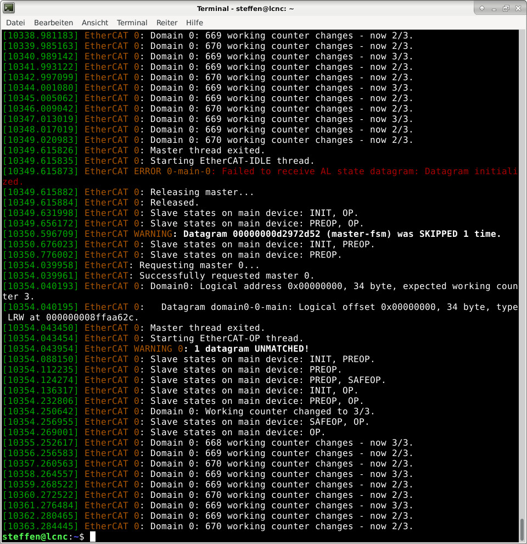Click the window title 'Terminal - steffen@lcnc: ~'
Viewport: 527px width, 544px height.
point(245,8)
